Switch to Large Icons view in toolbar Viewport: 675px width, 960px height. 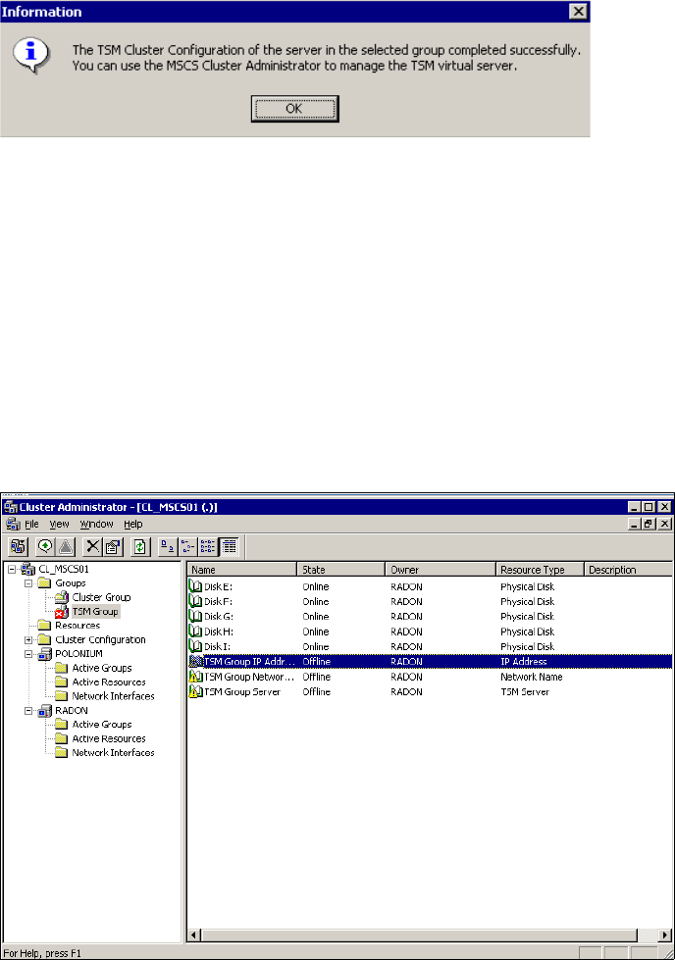167,546
